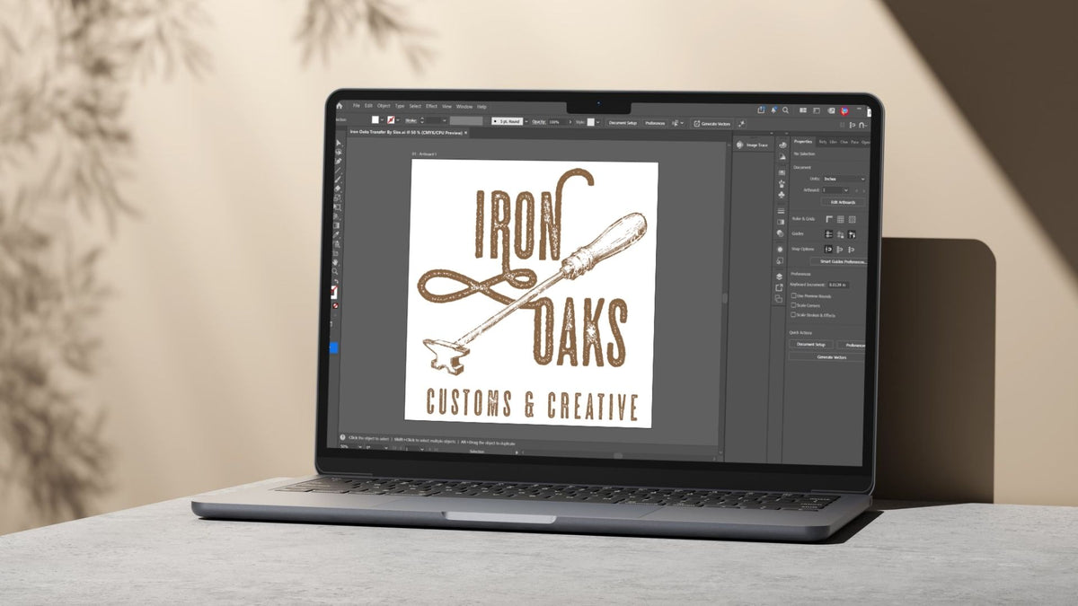The image size is (1078, 606).
Task: Open the Brushes panel dock icon
Action: (x=782, y=183)
